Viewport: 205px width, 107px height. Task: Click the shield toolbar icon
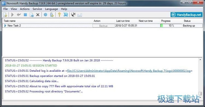73,15
